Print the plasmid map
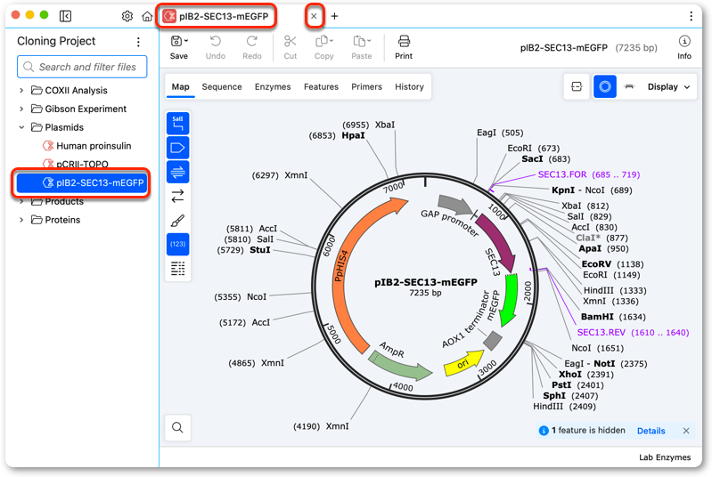The image size is (712, 477). click(403, 47)
